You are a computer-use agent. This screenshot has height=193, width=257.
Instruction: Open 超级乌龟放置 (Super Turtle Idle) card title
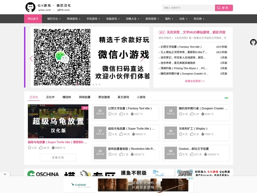tap(131, 129)
